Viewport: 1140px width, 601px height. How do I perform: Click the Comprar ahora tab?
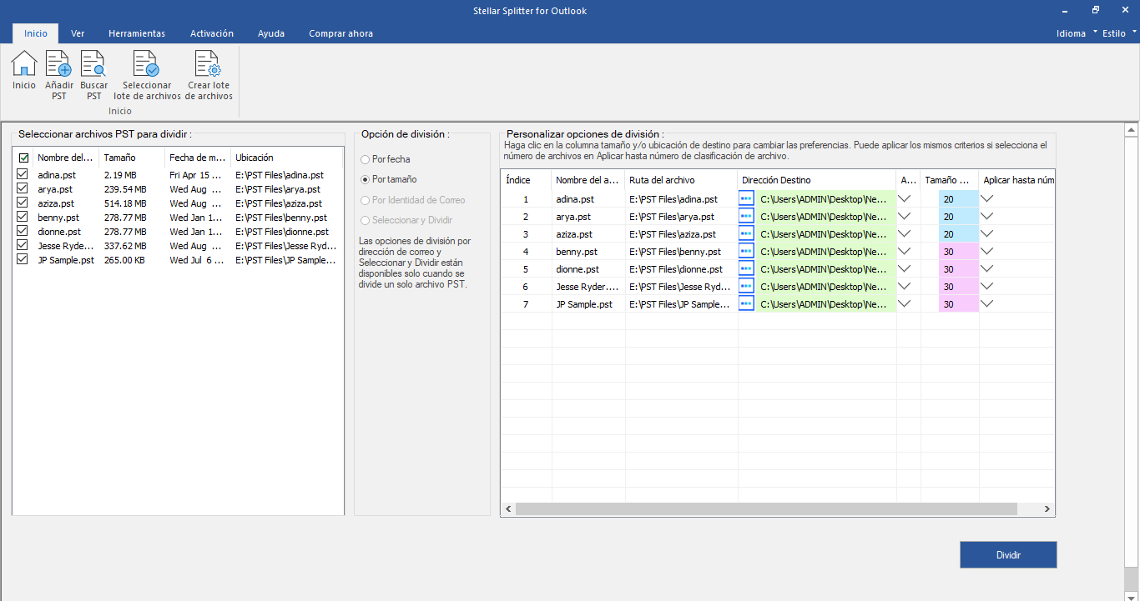340,33
